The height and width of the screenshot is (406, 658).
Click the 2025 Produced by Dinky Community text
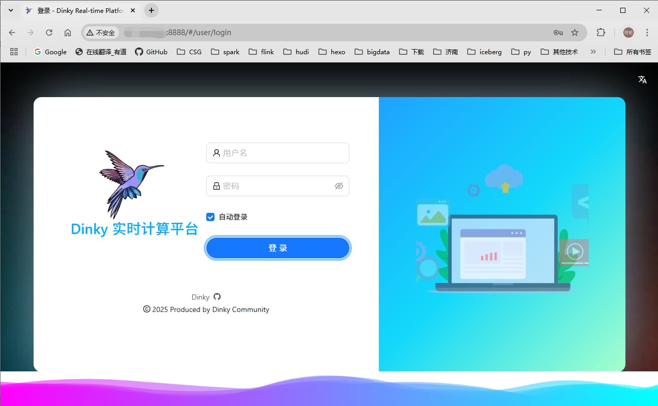211,309
